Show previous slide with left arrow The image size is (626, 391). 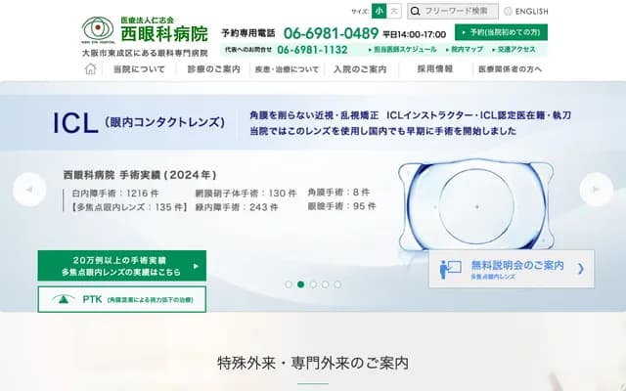click(x=29, y=190)
